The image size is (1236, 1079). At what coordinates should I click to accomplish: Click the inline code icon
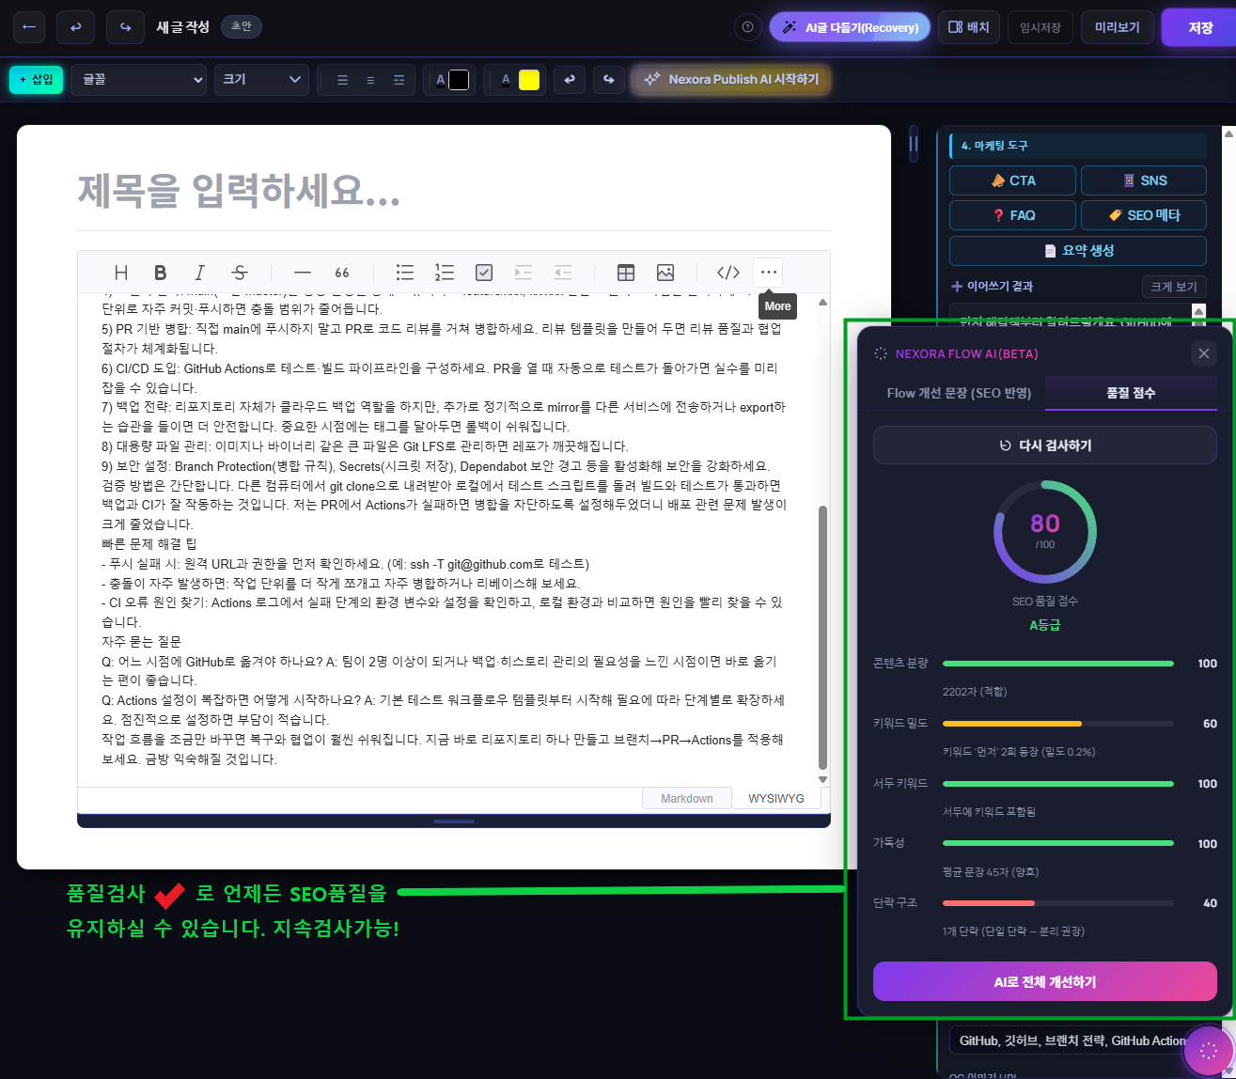coord(728,273)
